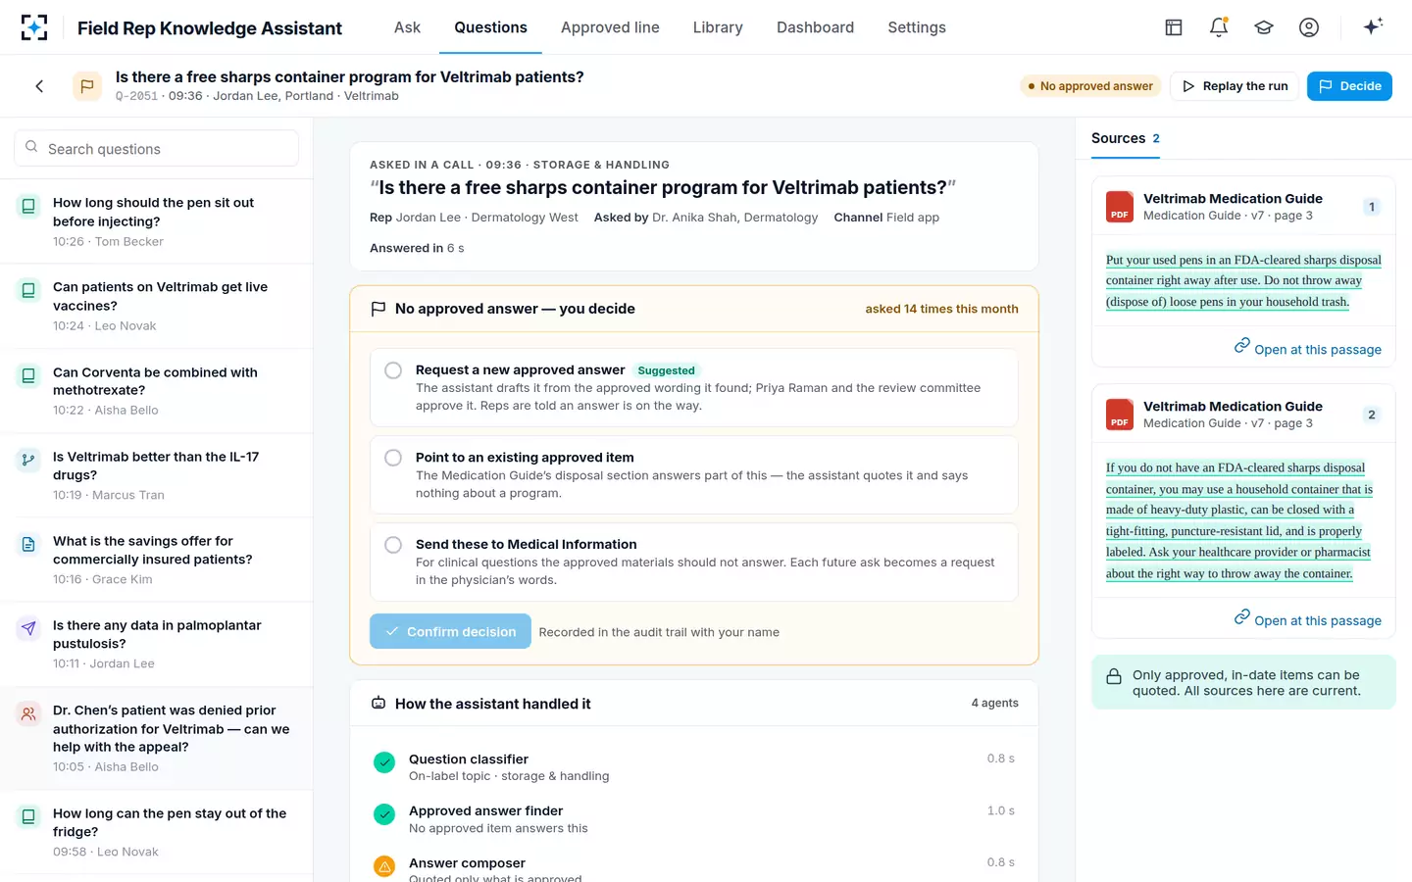This screenshot has width=1412, height=882.
Task: Click the robot icon beside How the assistant handled it
Action: (x=378, y=703)
